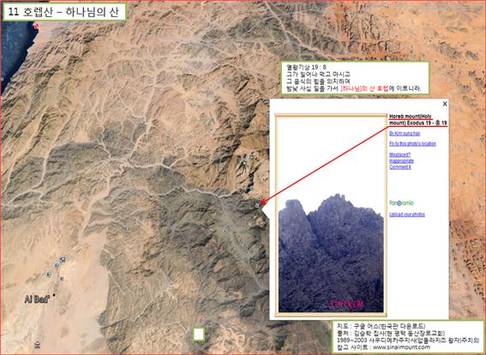Click the Al Bad' map label
This screenshot has height=355, width=486.
(37, 300)
